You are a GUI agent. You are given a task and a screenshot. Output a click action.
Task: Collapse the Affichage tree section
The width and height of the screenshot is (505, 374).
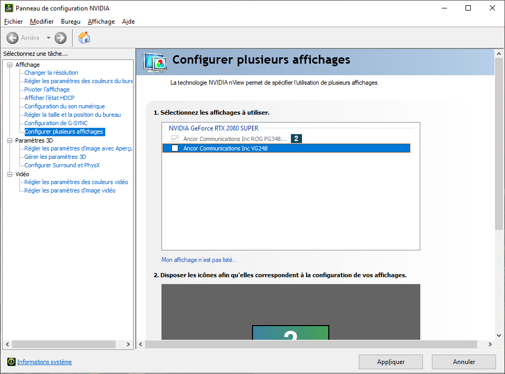click(x=10, y=65)
